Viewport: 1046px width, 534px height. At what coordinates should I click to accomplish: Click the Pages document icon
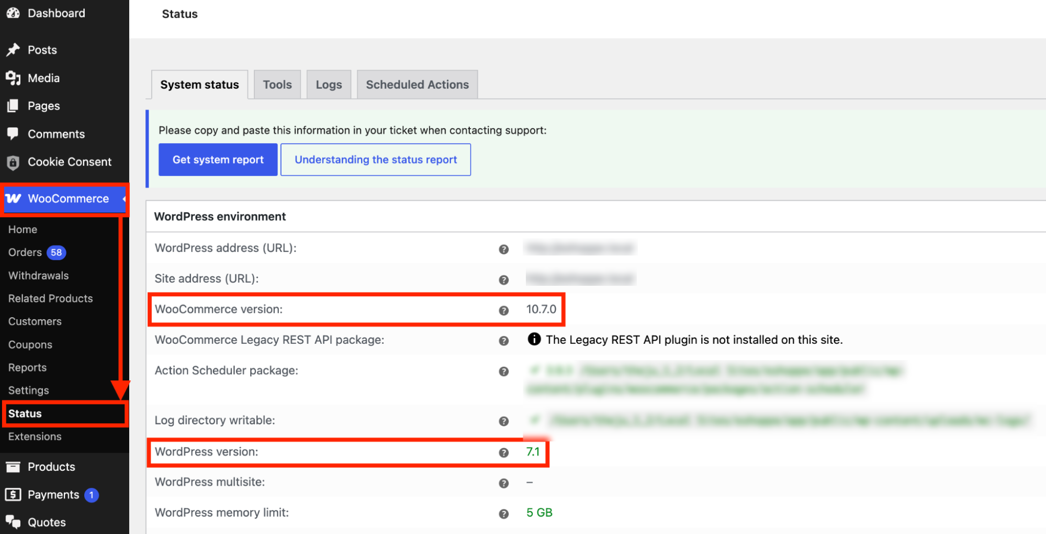13,106
